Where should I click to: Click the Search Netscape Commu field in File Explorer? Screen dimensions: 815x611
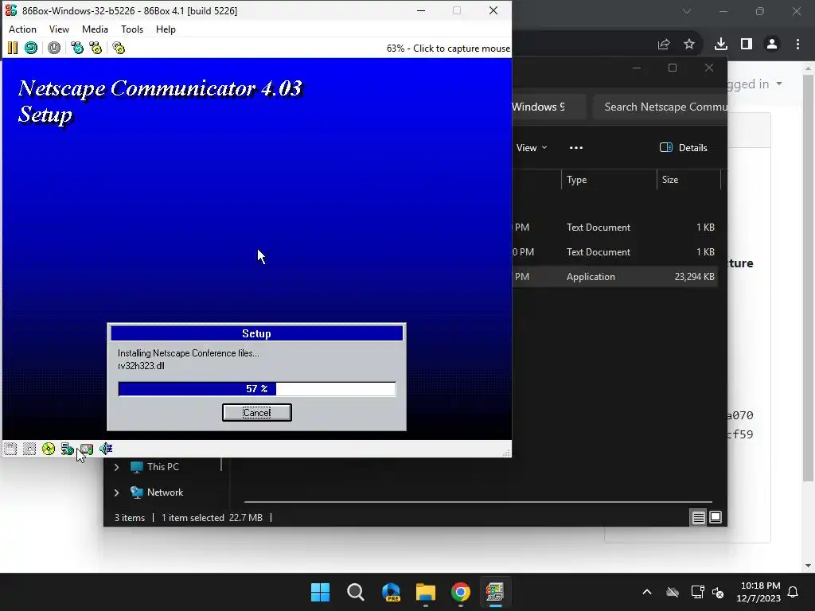(660, 107)
